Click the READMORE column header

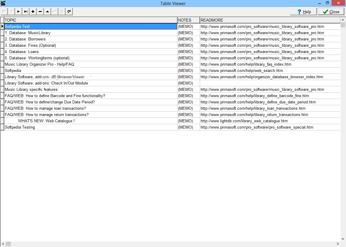tap(270, 20)
